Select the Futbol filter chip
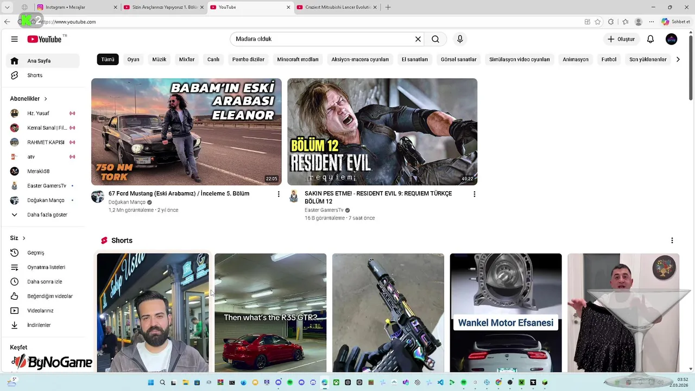Screen dimensions: 695x391 [x=609, y=59]
